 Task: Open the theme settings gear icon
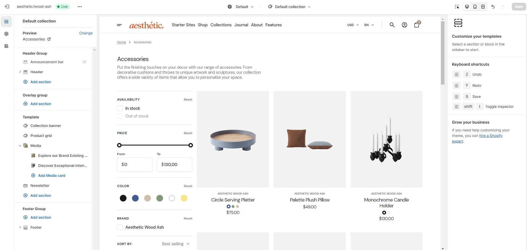(6, 34)
